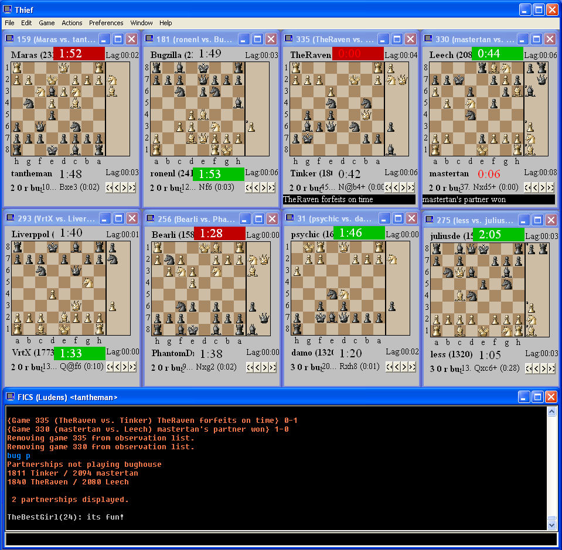Click console line 'Partnerships not playing bughouse'

(x=84, y=464)
